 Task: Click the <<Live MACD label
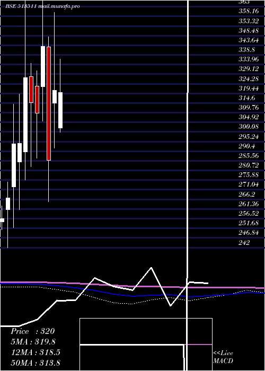tap(223, 357)
